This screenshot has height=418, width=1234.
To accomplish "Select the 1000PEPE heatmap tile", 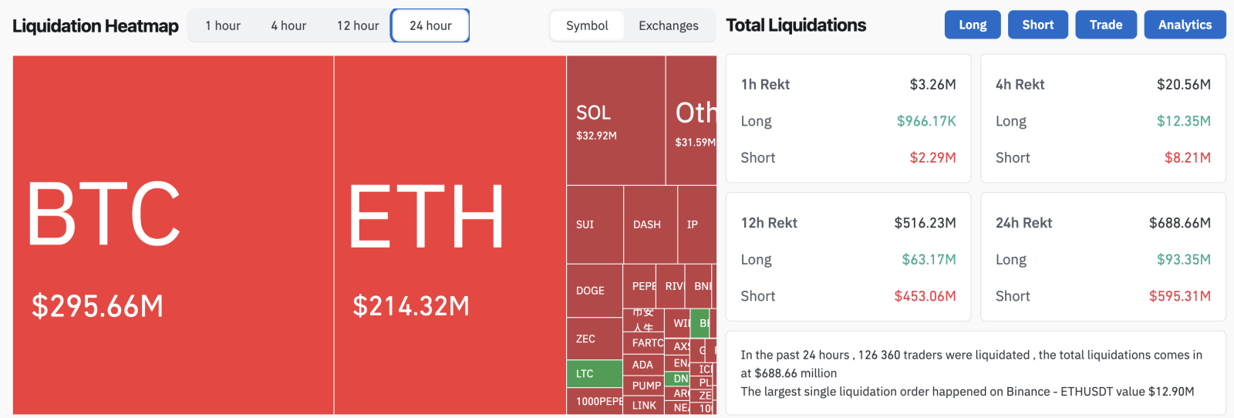I will (595, 401).
